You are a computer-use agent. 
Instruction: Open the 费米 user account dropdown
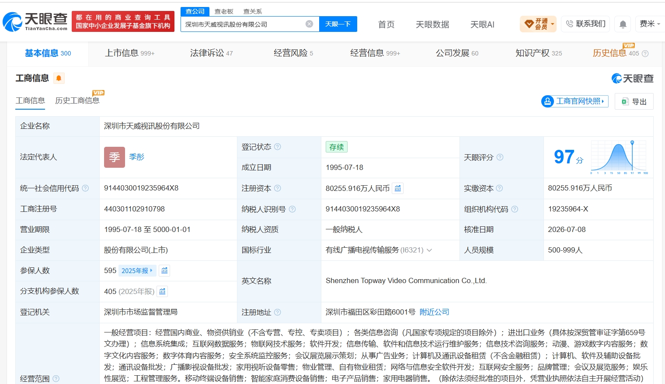click(x=650, y=24)
